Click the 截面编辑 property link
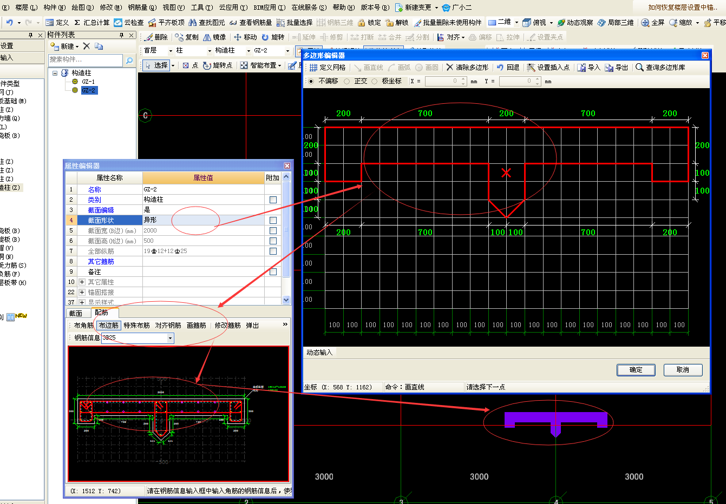Viewport: 726px width, 504px height. (x=101, y=210)
